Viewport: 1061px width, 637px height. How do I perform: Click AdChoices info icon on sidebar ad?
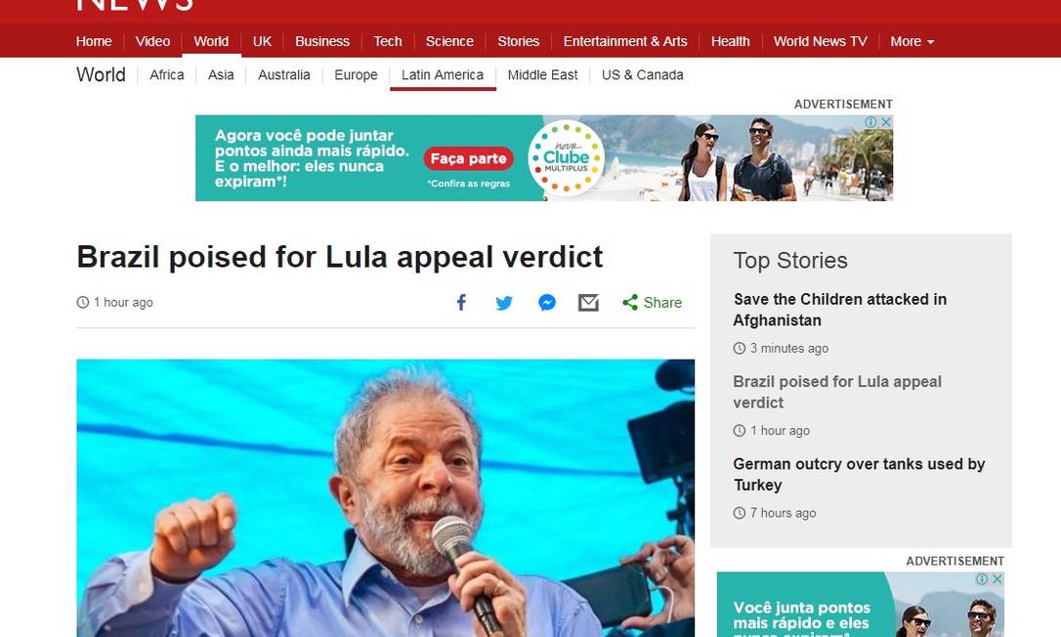pos(982,578)
